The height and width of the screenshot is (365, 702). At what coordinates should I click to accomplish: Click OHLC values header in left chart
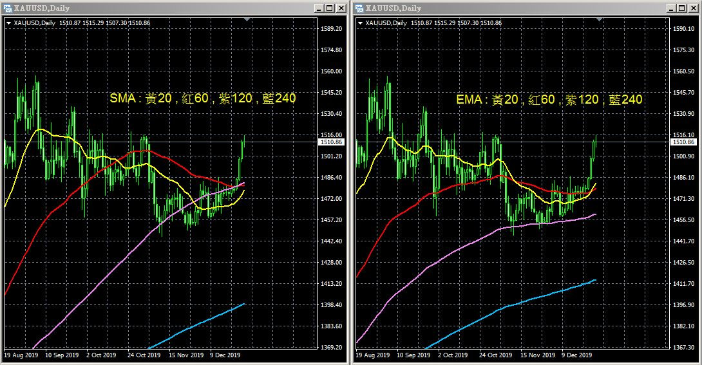coord(105,23)
